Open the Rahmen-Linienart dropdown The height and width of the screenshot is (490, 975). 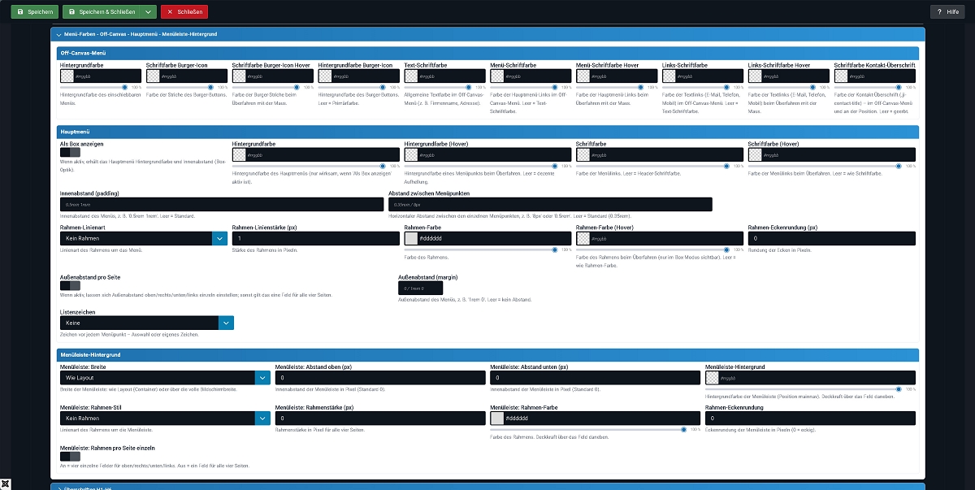(x=143, y=239)
